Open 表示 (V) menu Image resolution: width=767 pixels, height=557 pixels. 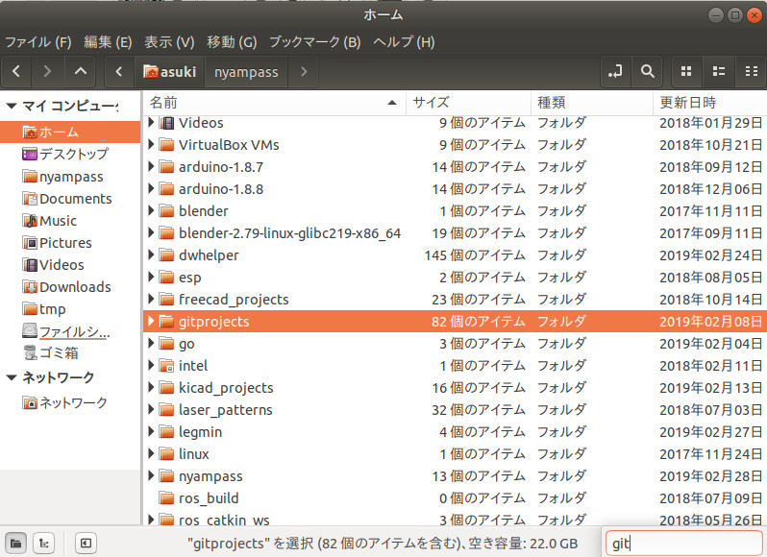tap(169, 42)
